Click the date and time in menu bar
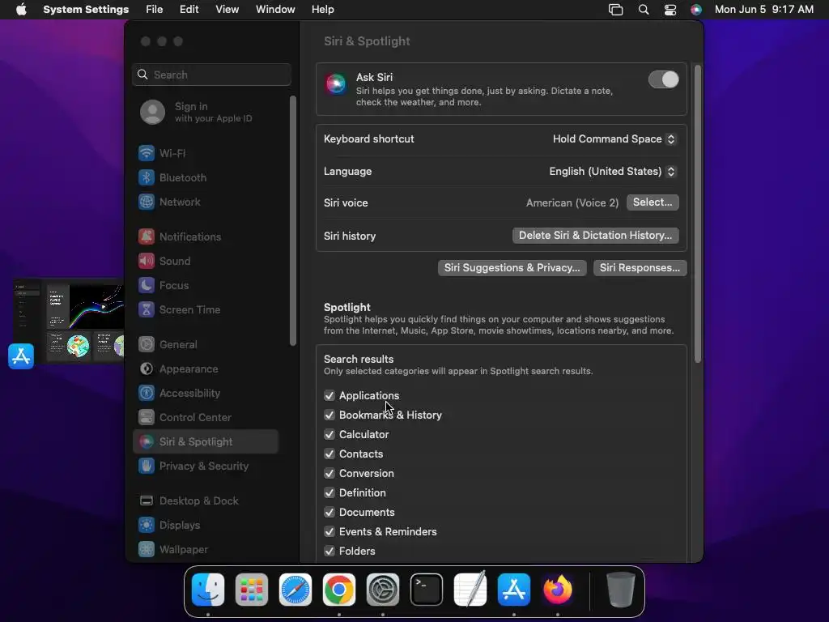 tap(764, 10)
